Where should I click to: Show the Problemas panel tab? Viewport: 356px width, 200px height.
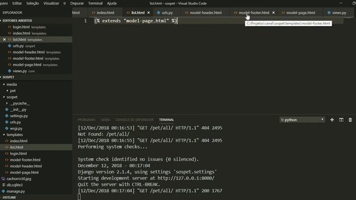coord(87,120)
